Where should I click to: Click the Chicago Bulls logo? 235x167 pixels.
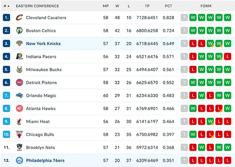[x=20, y=134]
